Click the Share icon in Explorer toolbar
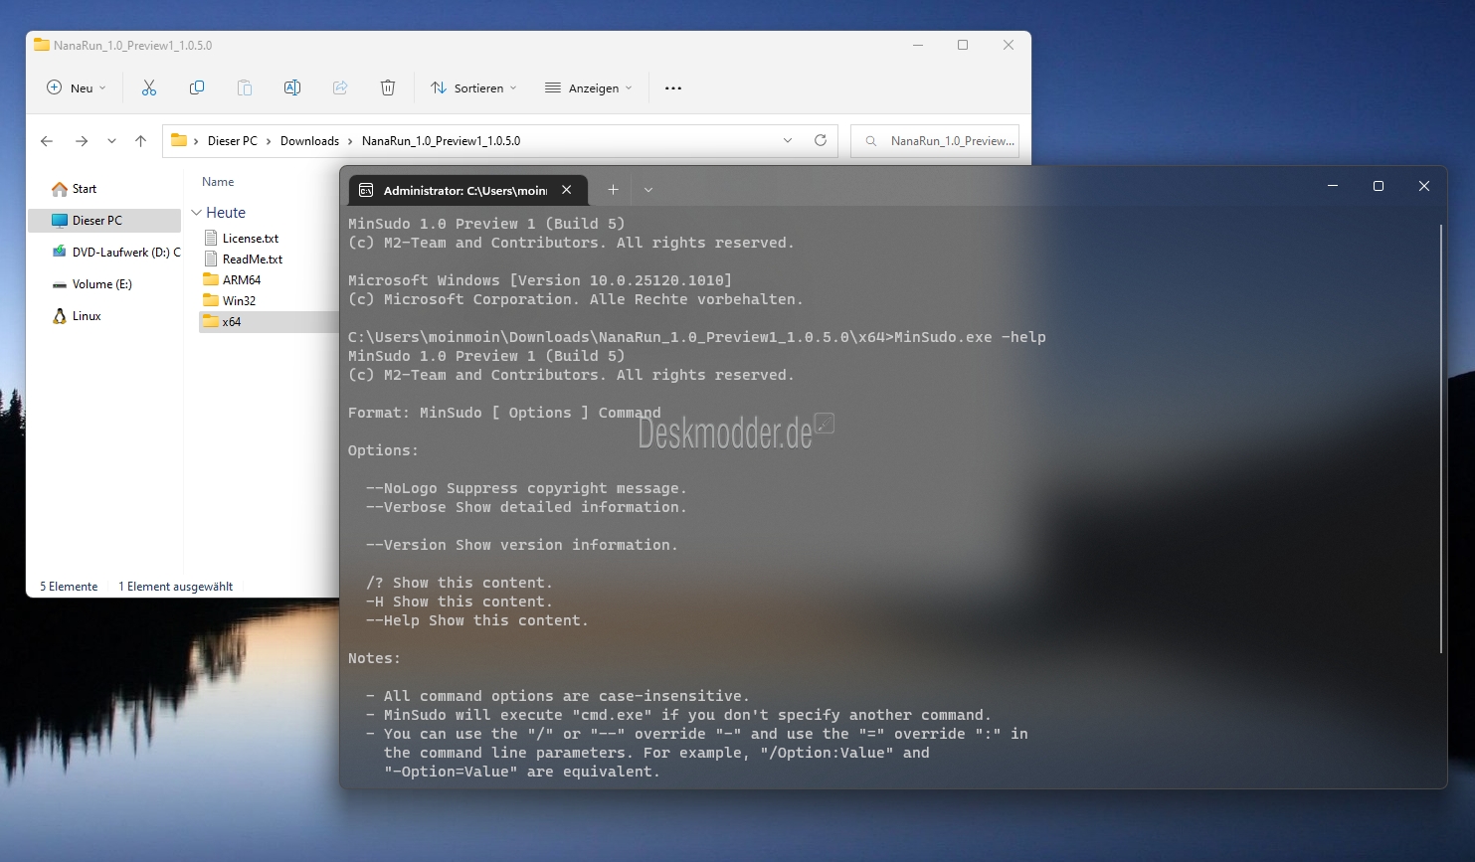The width and height of the screenshot is (1475, 862). tap(340, 87)
